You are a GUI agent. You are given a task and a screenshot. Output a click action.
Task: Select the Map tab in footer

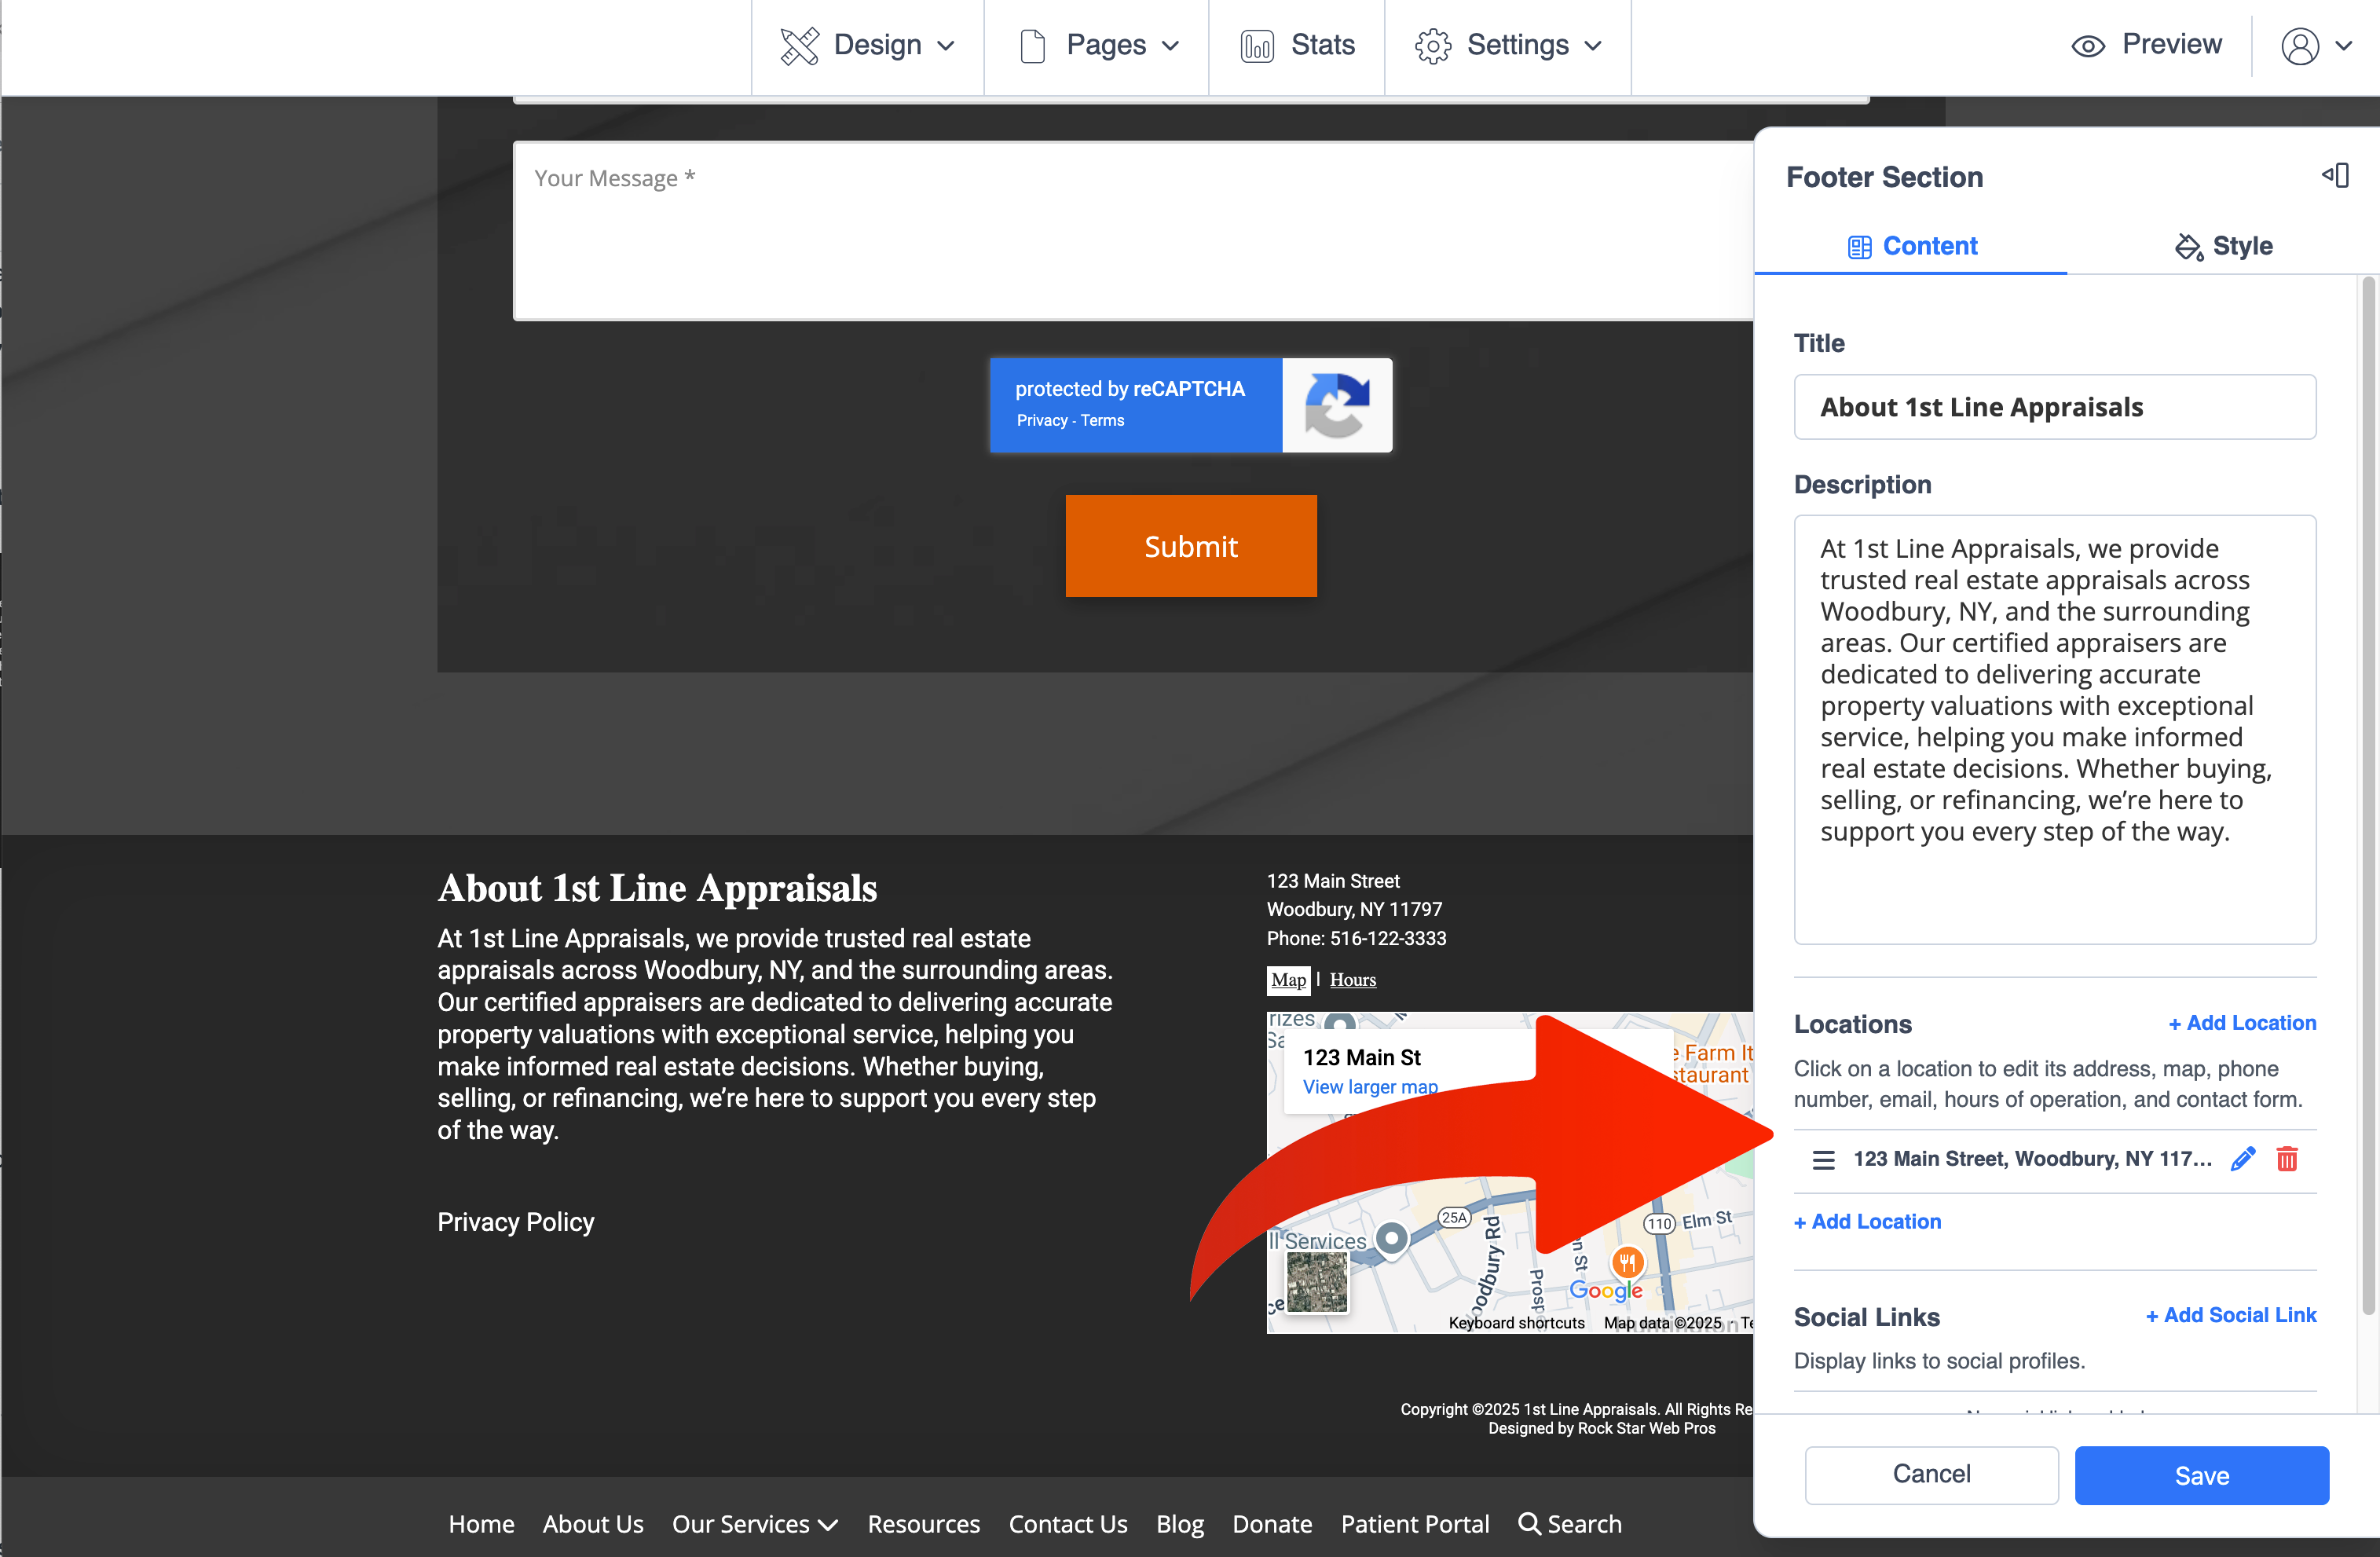tap(1288, 980)
